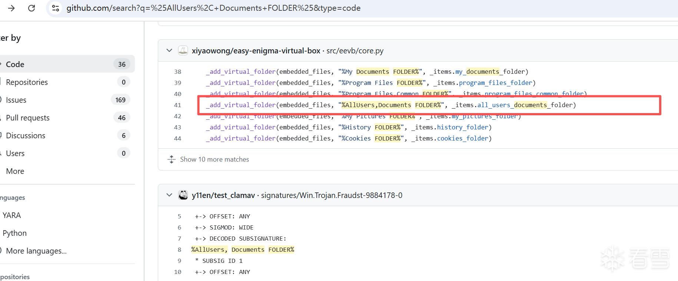Screen dimensions: 678x281
Task: Open More languages… list
Action: (36, 251)
